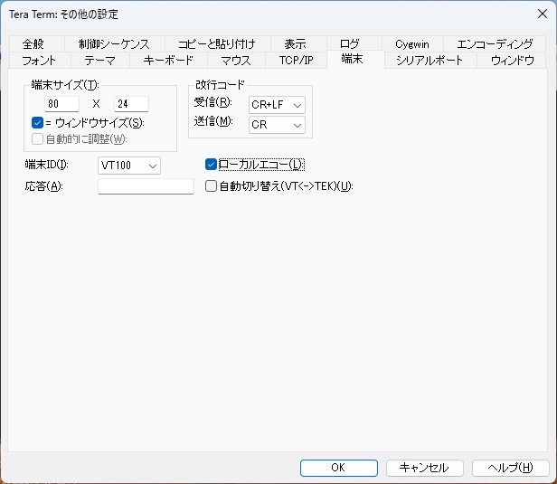The width and height of the screenshot is (557, 484).
Task: Click the terminal height field showing 24
Action: (131, 104)
